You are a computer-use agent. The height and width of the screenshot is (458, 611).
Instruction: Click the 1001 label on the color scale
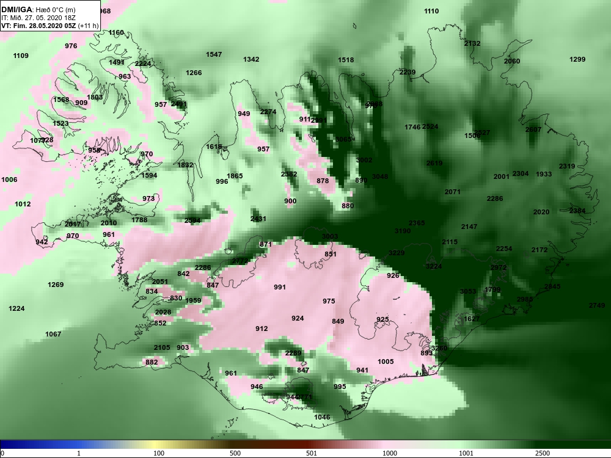(x=466, y=453)
